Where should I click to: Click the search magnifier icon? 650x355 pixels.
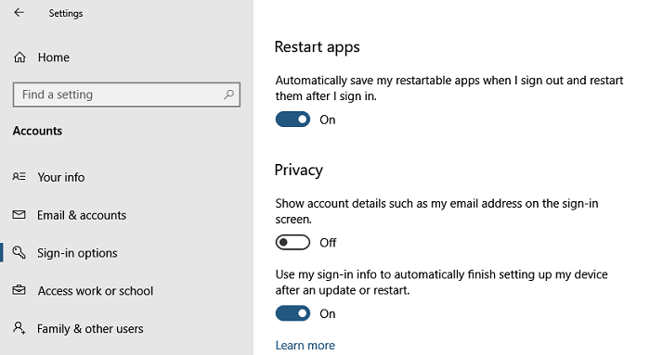(x=228, y=95)
